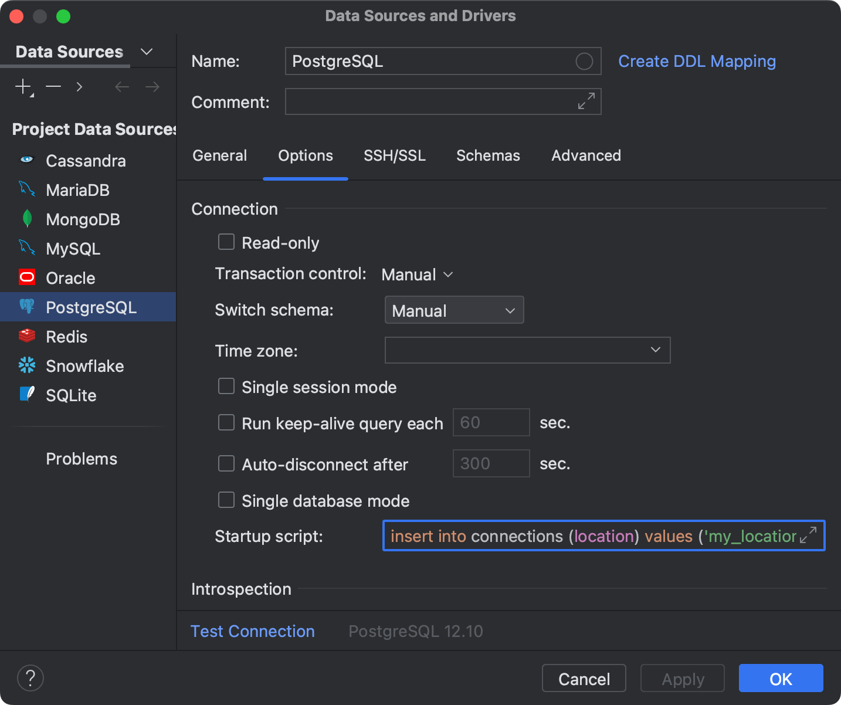Image resolution: width=841 pixels, height=705 pixels.
Task: Remove selected data source using minus icon
Action: point(53,86)
